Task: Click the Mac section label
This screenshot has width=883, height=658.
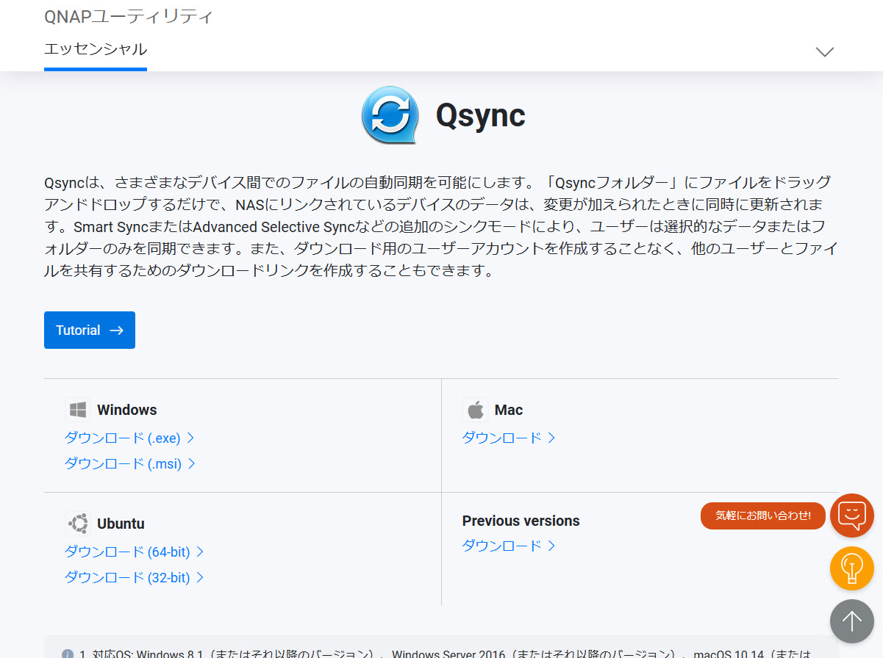Action: pyautogui.click(x=509, y=410)
